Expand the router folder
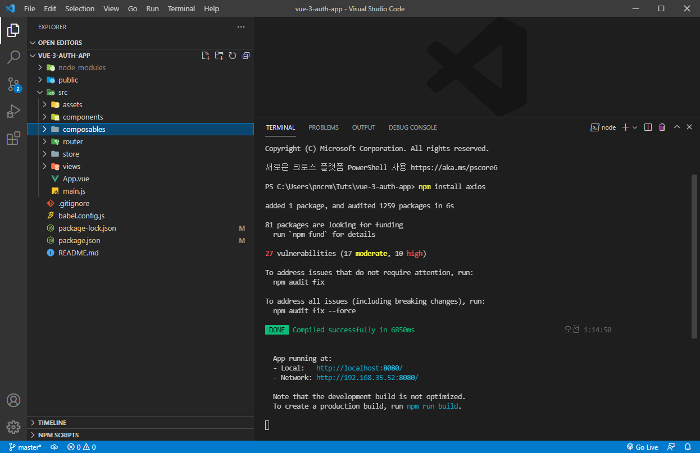700x453 pixels. (x=44, y=141)
